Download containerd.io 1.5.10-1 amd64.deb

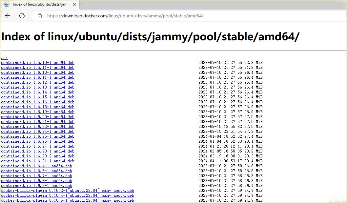[x=38, y=63]
